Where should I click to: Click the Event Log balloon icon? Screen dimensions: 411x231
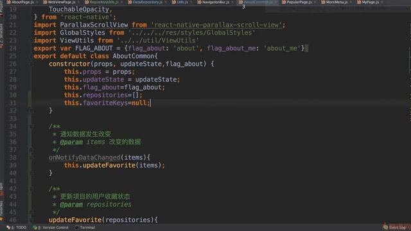pyautogui.click(x=385, y=227)
